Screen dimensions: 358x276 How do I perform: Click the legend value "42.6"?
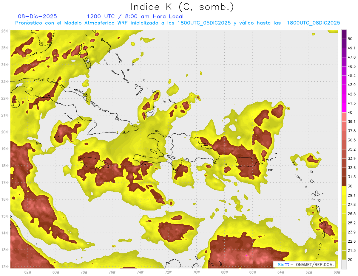pos(351,94)
